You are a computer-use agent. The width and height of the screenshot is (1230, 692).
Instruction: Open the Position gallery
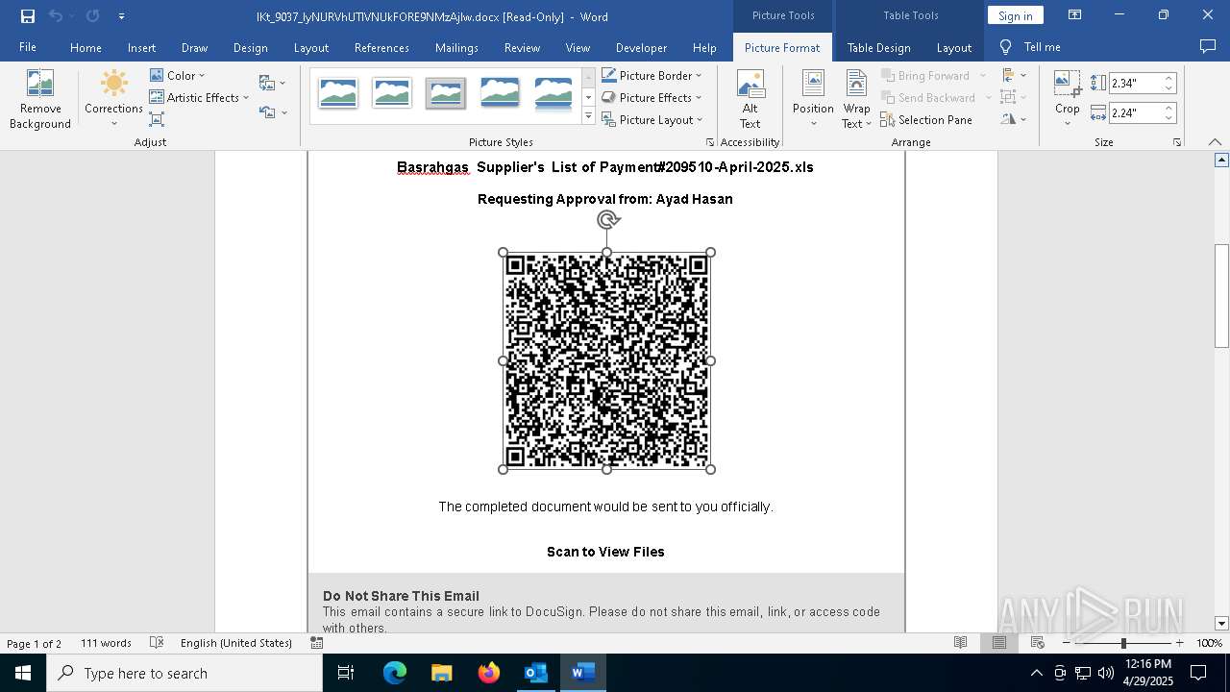tap(813, 99)
